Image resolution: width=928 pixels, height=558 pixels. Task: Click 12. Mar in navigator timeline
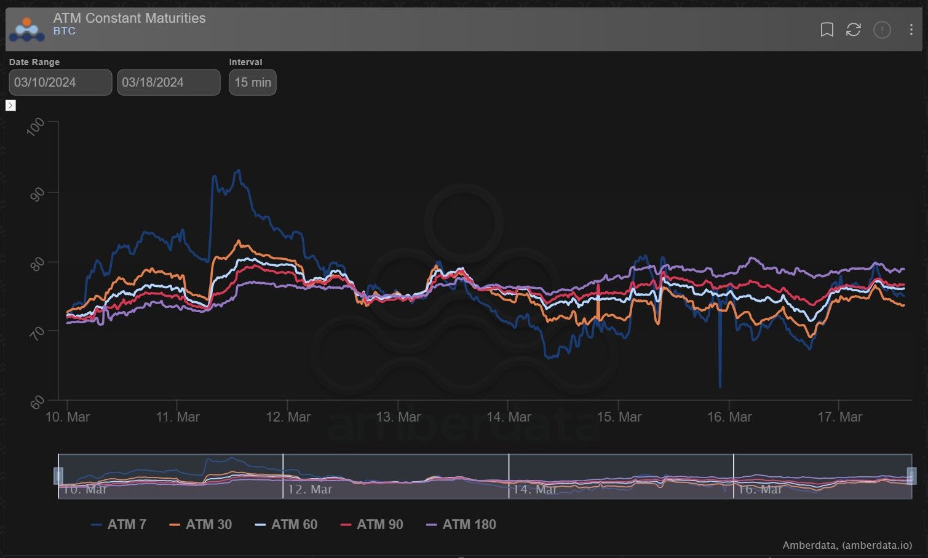[310, 489]
